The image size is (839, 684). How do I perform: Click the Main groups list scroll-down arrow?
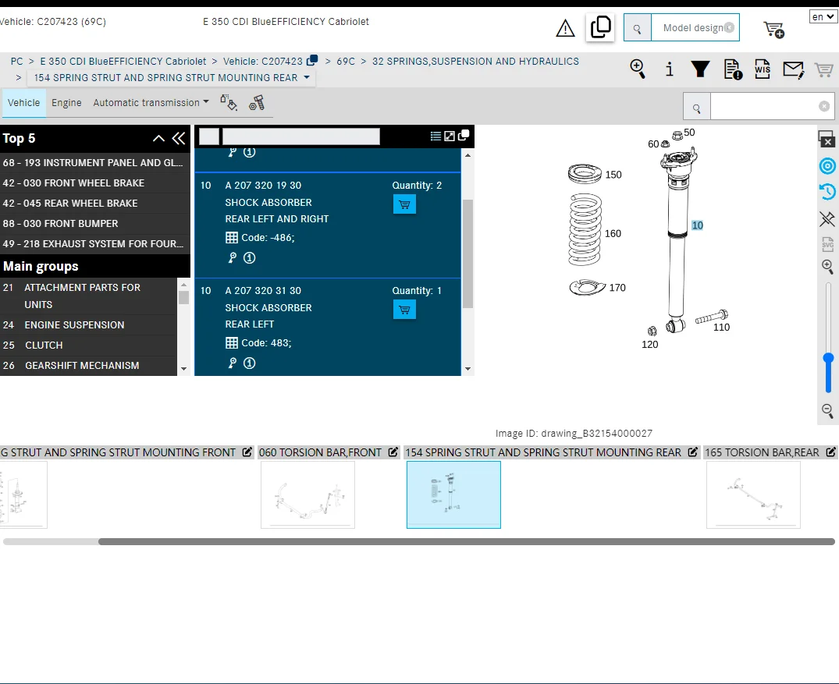(183, 369)
